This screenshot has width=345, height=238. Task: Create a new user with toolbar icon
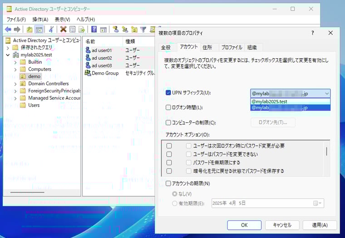point(116,29)
